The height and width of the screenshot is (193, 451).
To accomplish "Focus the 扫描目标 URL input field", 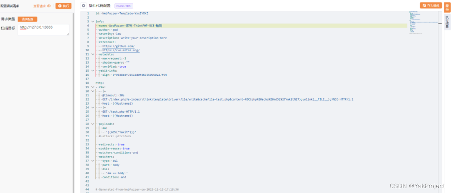I will click(x=43, y=30).
